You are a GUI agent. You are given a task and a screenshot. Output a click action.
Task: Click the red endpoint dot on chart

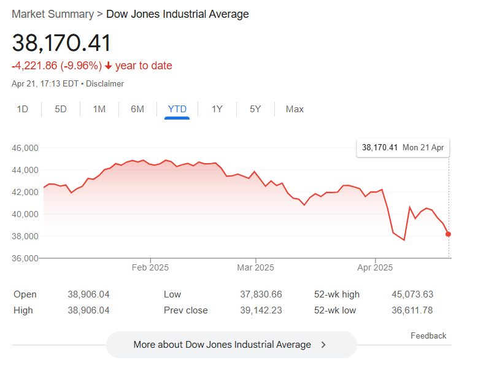point(449,234)
